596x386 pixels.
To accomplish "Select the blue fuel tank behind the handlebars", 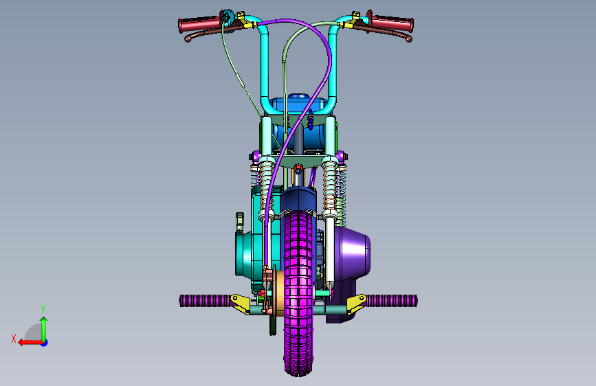I will pos(300,104).
